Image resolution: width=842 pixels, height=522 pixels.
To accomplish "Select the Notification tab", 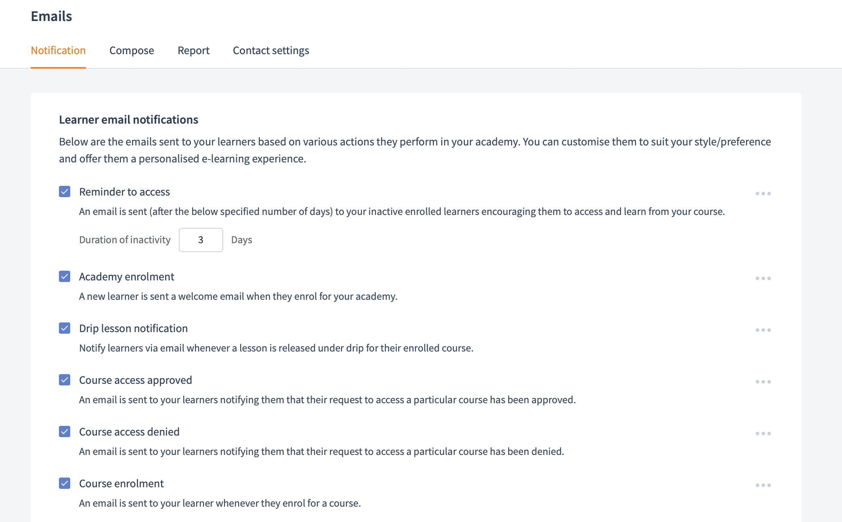I will coord(58,51).
